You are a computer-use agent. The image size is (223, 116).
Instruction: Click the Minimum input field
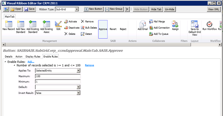coord(58,82)
